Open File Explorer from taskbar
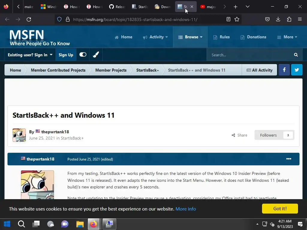Viewport: 307px width, 230px height. click(80, 224)
